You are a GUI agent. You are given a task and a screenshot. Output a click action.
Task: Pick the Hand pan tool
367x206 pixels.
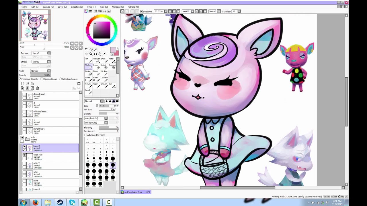tap(99, 54)
